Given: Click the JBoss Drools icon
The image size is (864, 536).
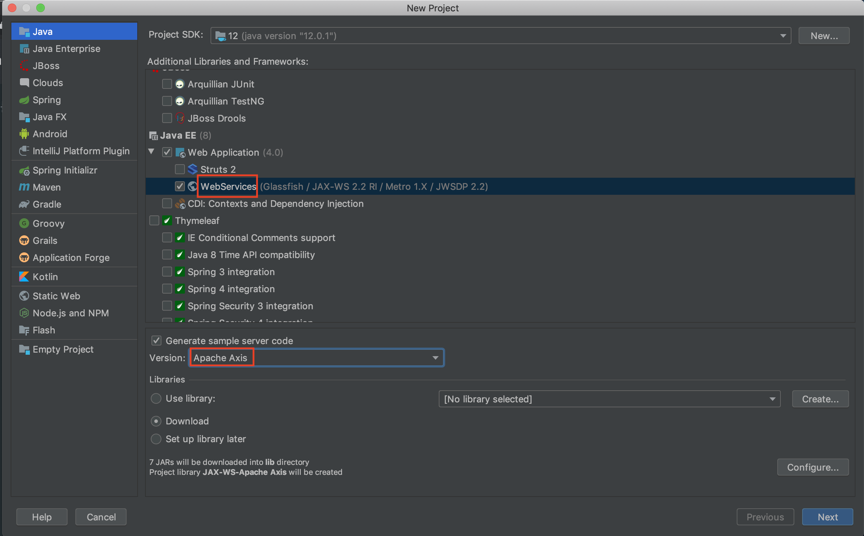Looking at the screenshot, I should coord(180,118).
